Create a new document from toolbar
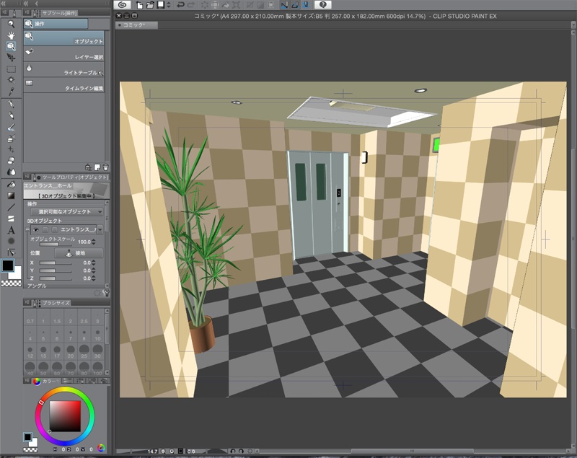577x458 pixels. (140, 5)
